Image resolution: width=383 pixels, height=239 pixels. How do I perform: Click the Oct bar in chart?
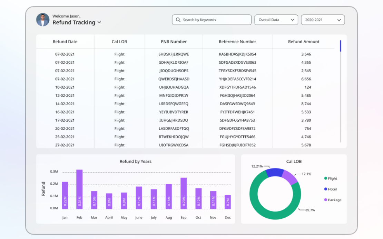click(199, 199)
